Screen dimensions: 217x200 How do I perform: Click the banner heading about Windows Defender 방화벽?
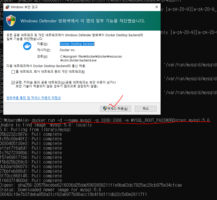pyautogui.click(x=83, y=21)
